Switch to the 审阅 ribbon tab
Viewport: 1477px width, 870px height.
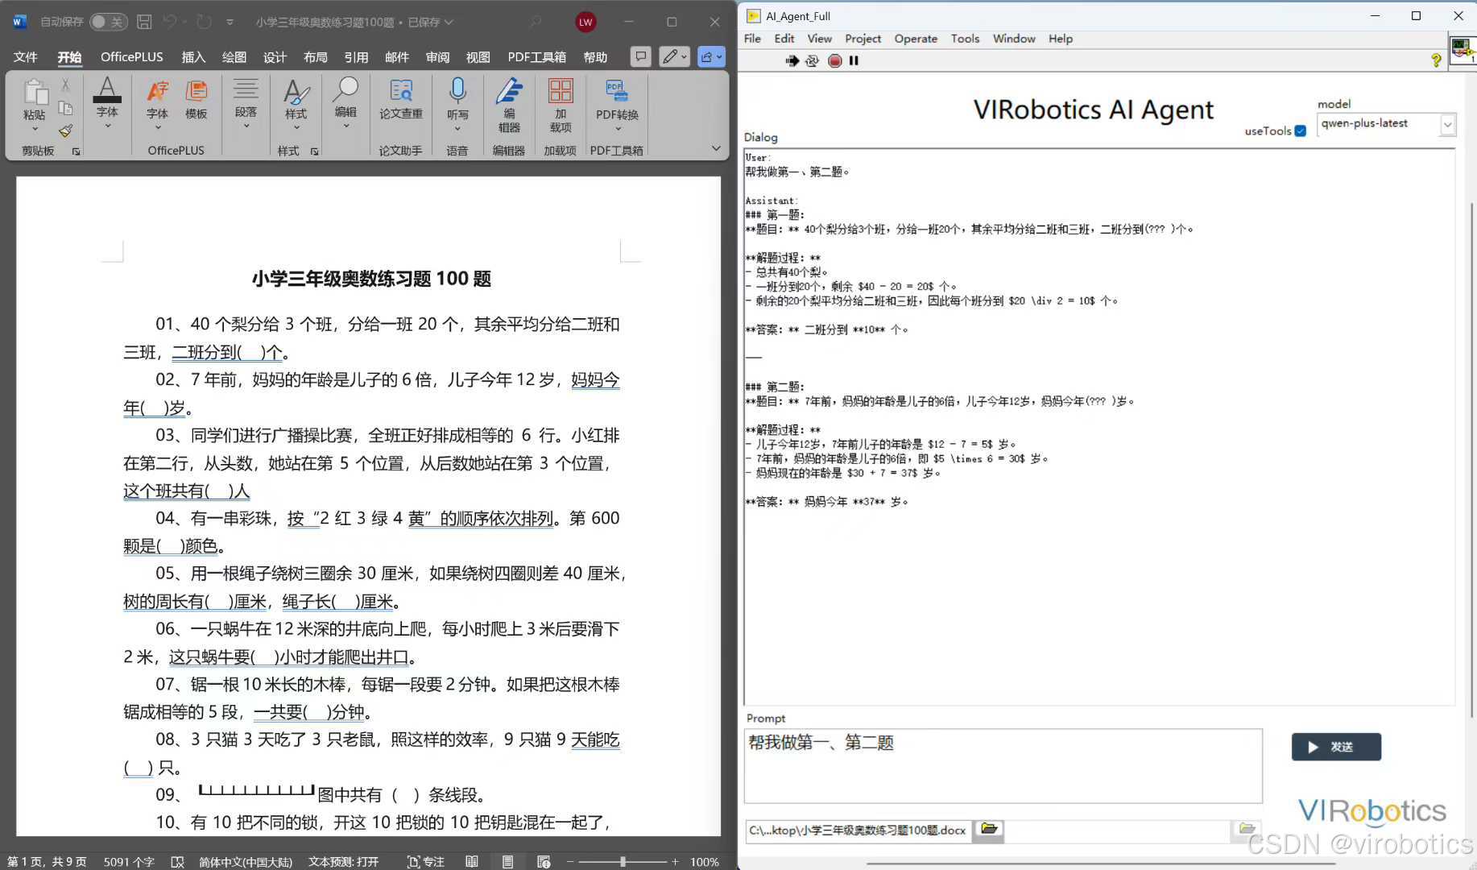[437, 57]
